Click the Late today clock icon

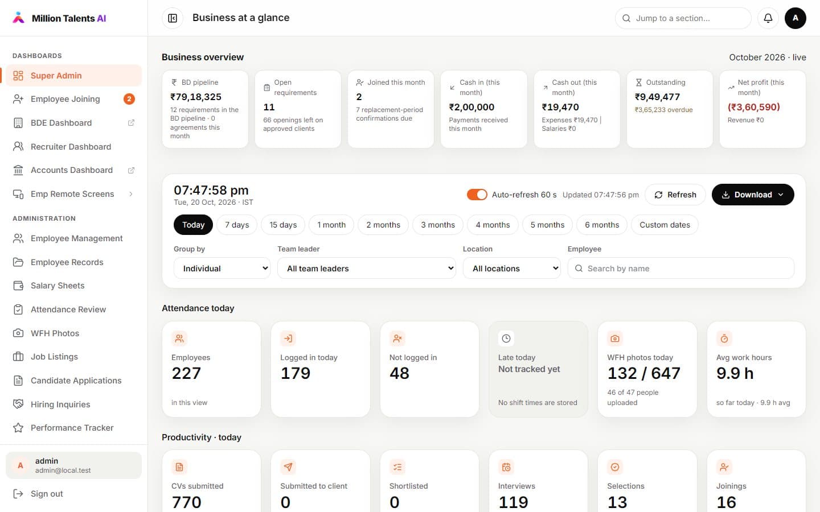[x=506, y=338]
